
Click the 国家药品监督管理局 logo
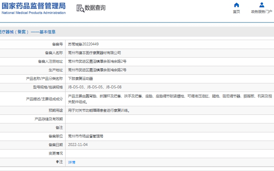pyautogui.click(x=34, y=6)
